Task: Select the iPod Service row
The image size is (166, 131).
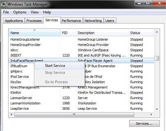Action: [81, 77]
